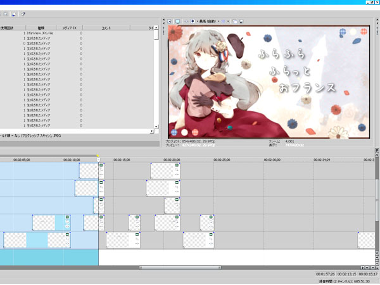This screenshot has width=380, height=285.
Task: Open generated media icon on fifth track clip near 00:02:25
Action: 211,234
